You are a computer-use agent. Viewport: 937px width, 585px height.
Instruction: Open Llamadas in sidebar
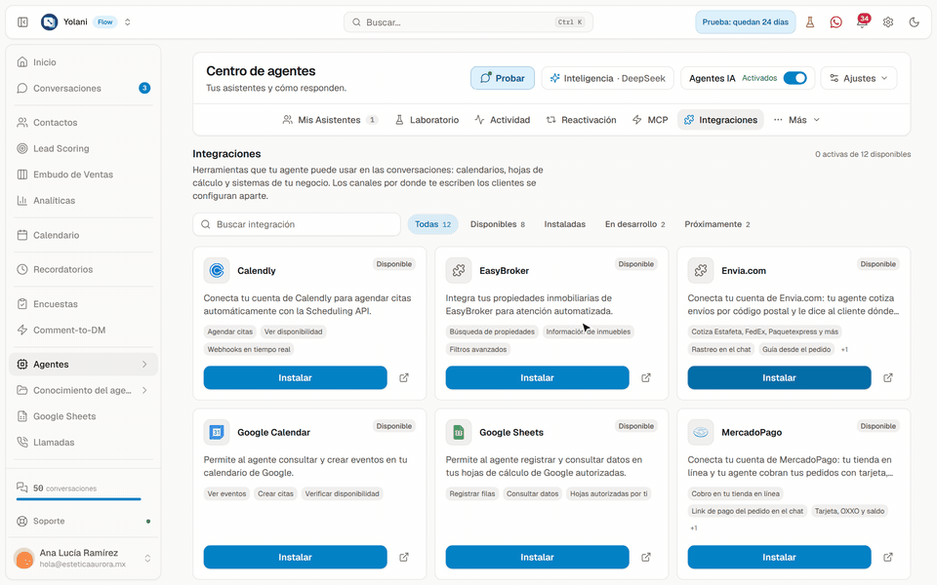click(83, 443)
